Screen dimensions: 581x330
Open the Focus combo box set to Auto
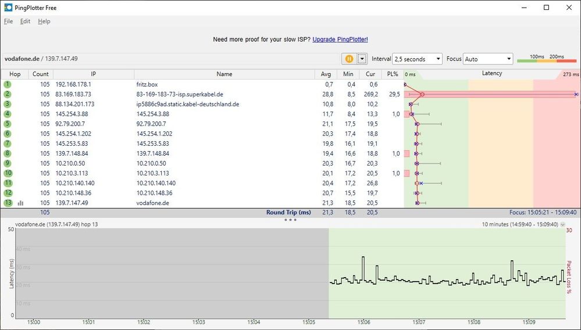point(487,59)
